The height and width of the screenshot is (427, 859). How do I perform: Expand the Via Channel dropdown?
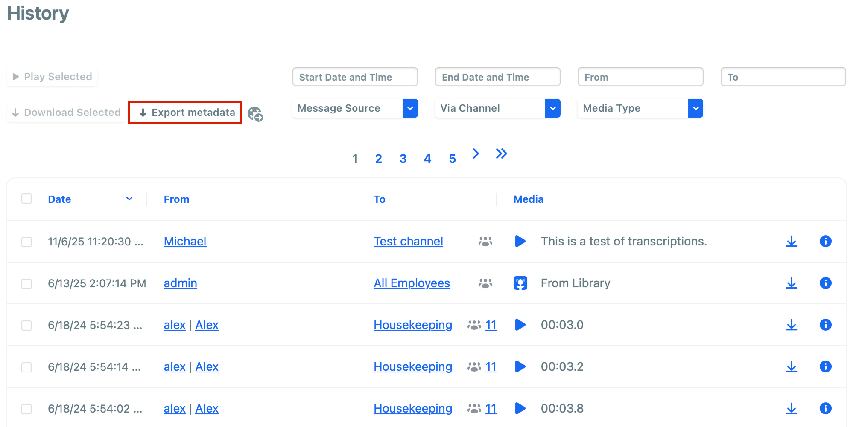[498, 108]
